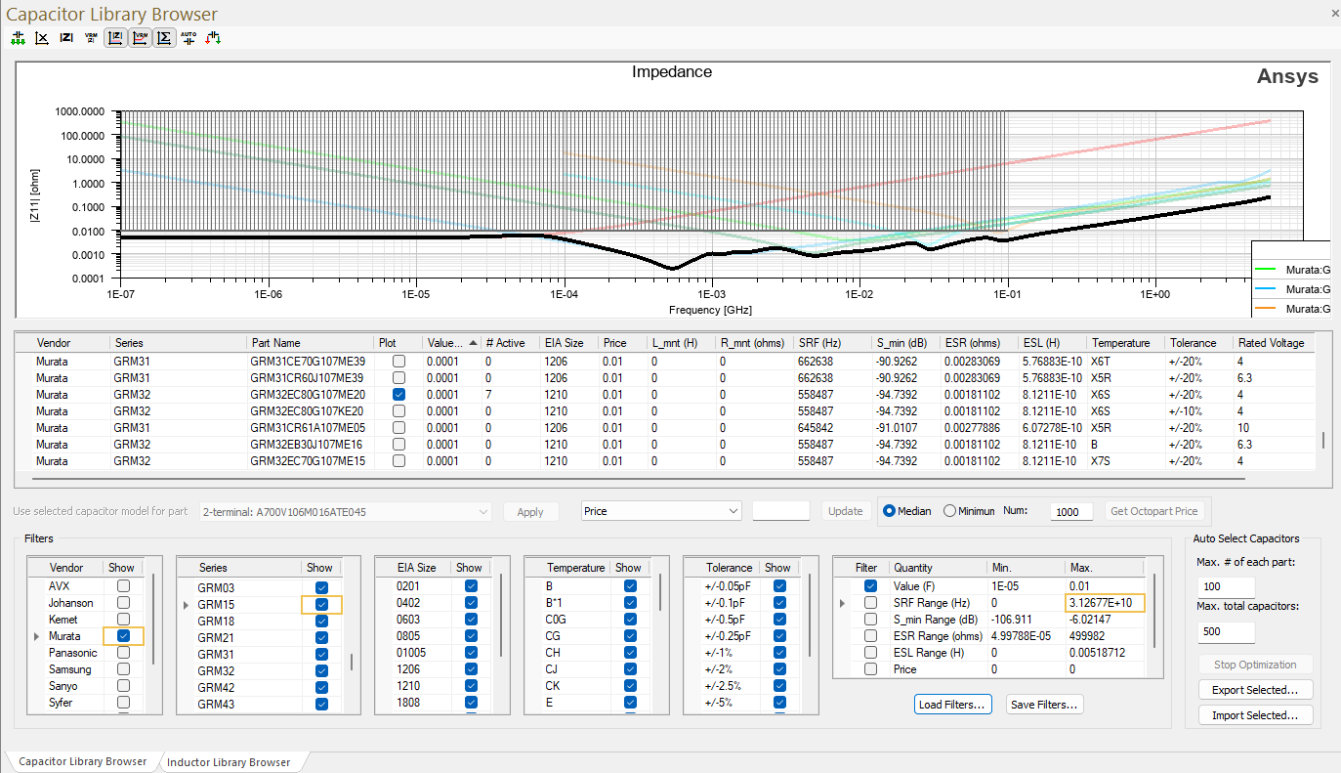Click the Load Filters button

[953, 705]
